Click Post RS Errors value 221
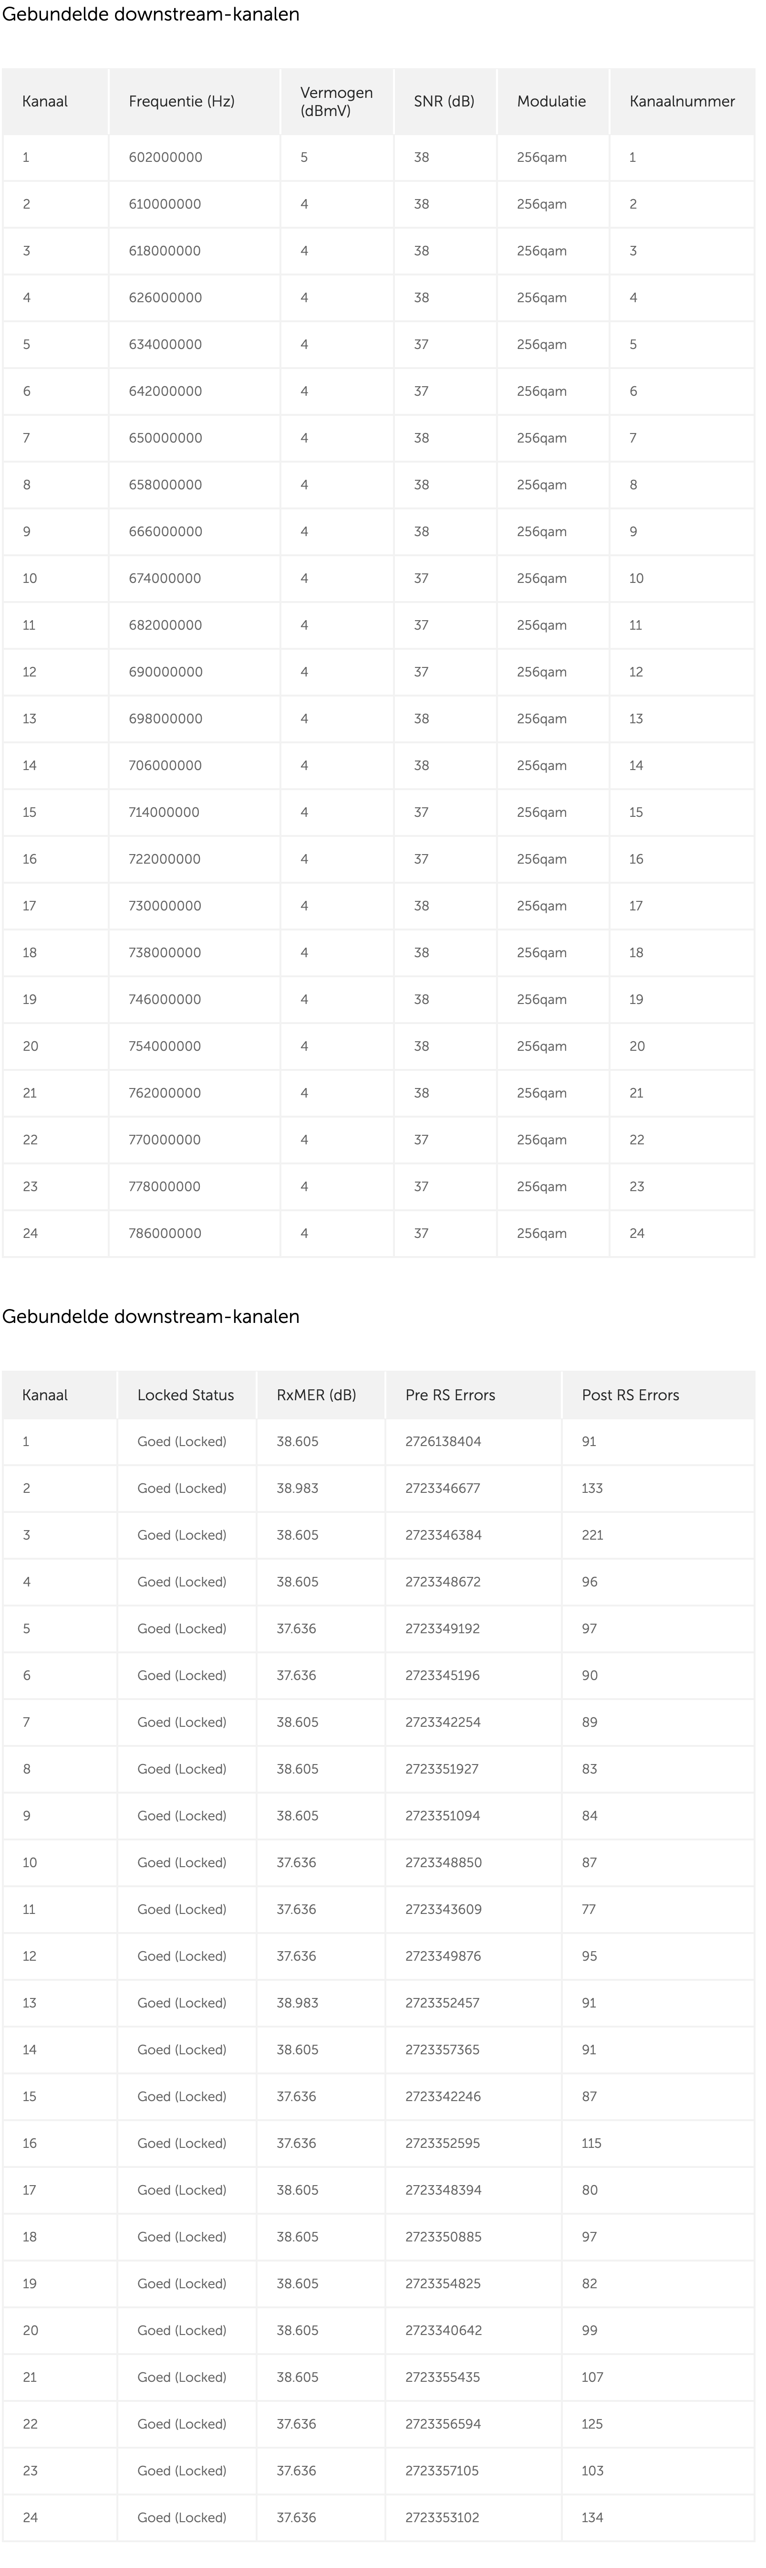 point(592,1536)
